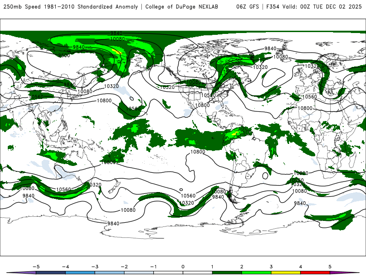The height and width of the screenshot is (275, 366).
Task: Click the yellow 3 to 4 colorbar segment
Action: coord(285,273)
